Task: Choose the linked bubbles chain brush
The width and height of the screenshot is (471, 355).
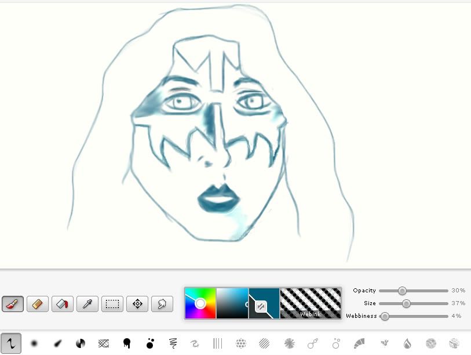Action: 313,343
